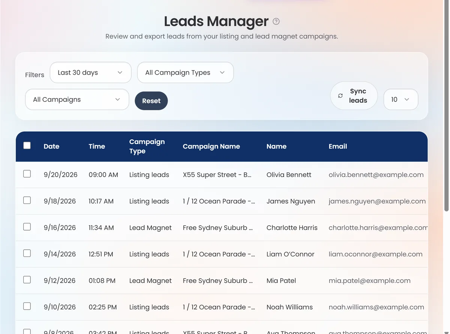Open the Last 30 days date filter
The height and width of the screenshot is (334, 450).
(x=90, y=72)
